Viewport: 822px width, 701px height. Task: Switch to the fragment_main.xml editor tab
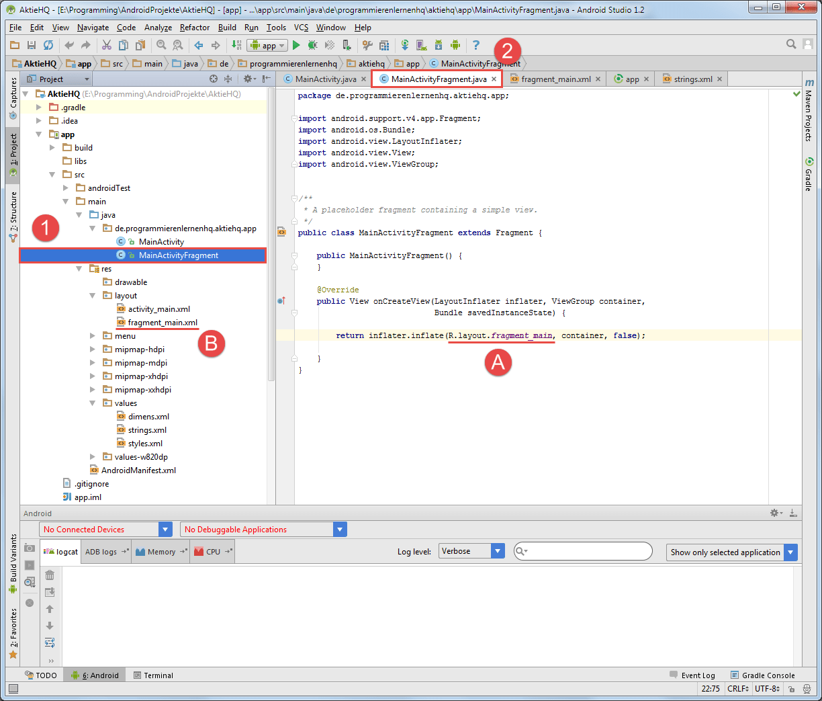pos(555,79)
